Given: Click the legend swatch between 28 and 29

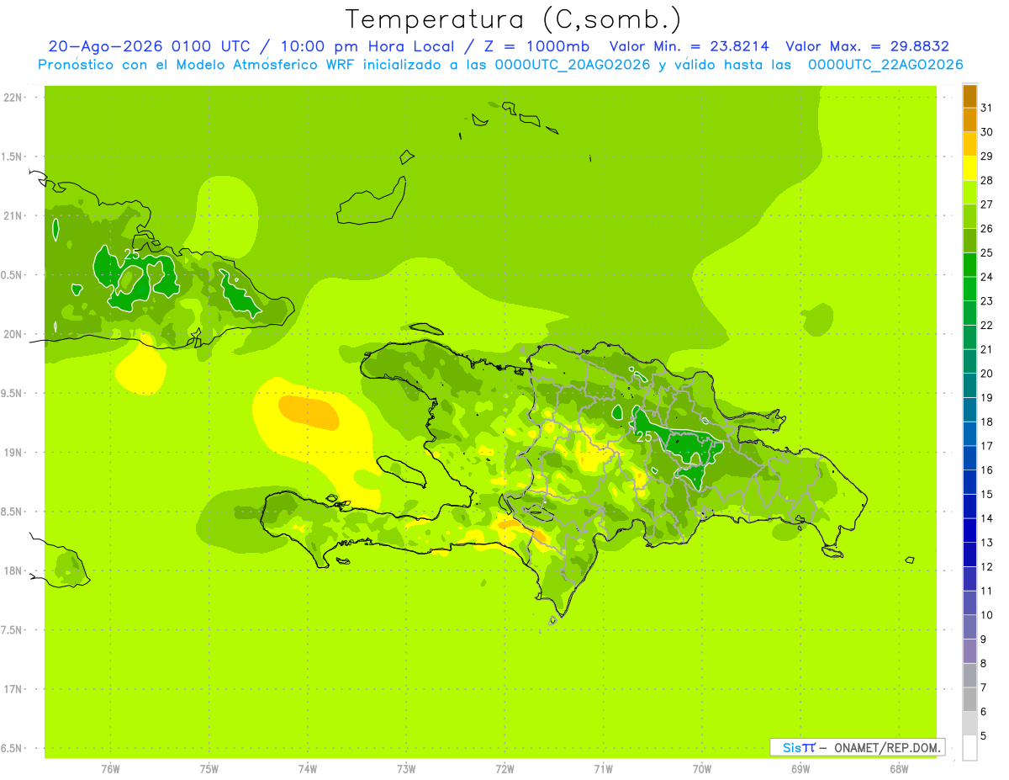Looking at the screenshot, I should tap(969, 168).
